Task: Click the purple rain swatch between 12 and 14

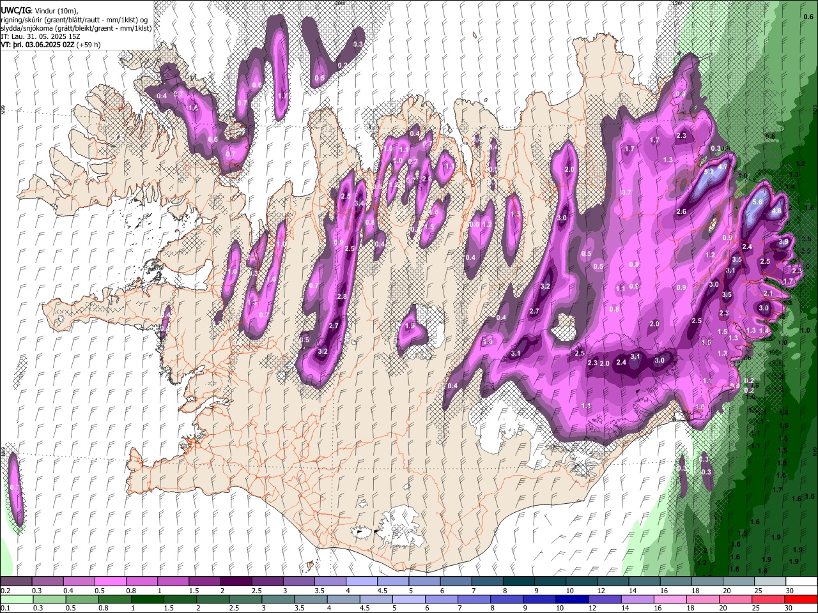Action: 604,599
